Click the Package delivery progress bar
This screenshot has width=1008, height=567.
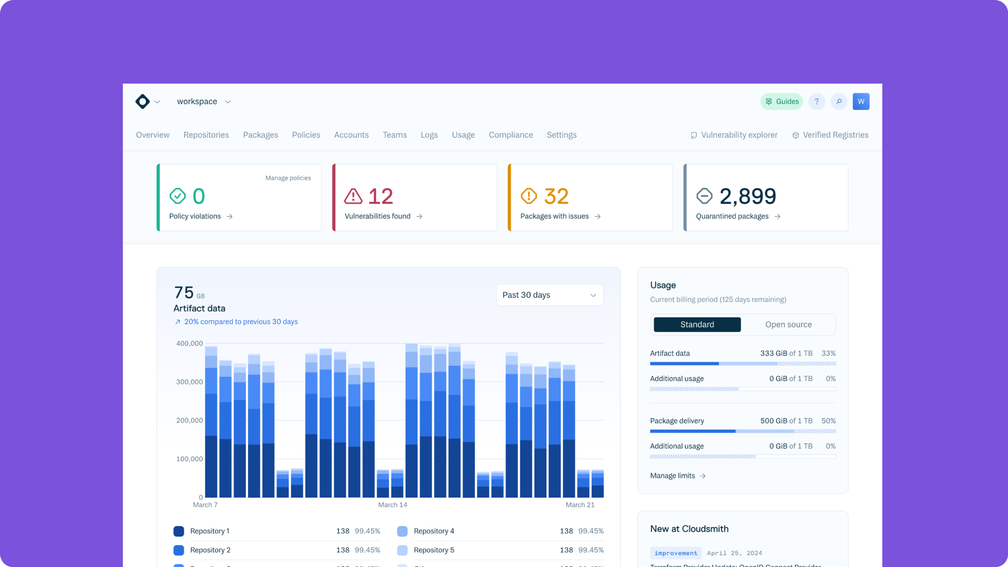click(x=743, y=431)
